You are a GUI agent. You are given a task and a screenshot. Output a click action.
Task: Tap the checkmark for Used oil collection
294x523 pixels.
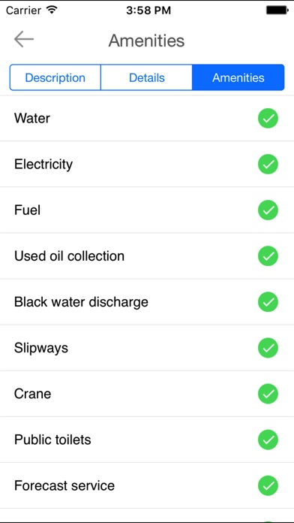pyautogui.click(x=268, y=255)
